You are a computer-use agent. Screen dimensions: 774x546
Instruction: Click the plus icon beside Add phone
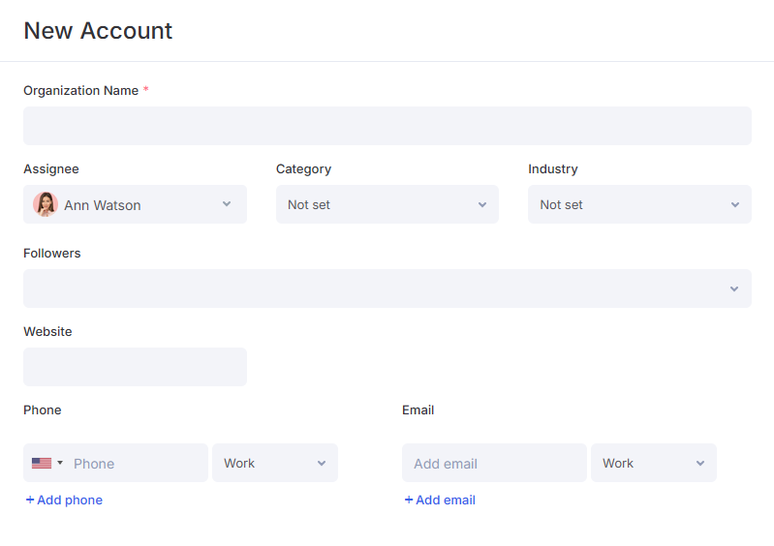coord(30,500)
